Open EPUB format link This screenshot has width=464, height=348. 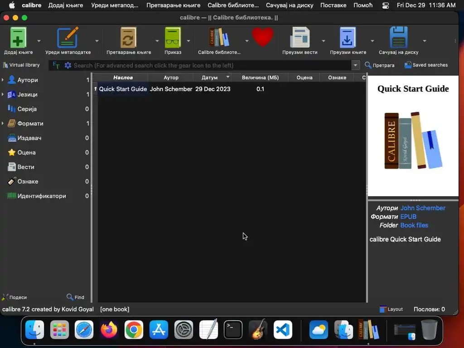click(408, 217)
